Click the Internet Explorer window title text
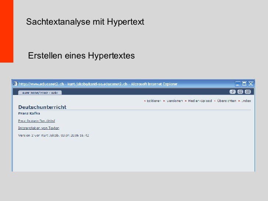This screenshot has width=268, height=201. click(x=98, y=84)
